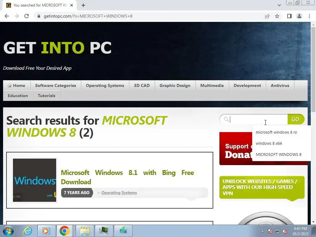Click the Unblock Websites VPN banner

tap(262, 187)
